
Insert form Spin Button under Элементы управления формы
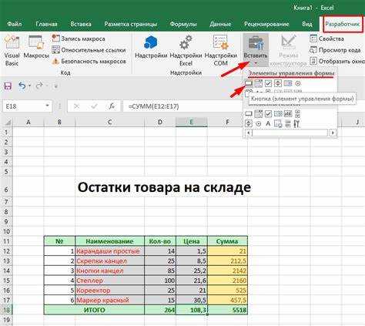pos(278,83)
